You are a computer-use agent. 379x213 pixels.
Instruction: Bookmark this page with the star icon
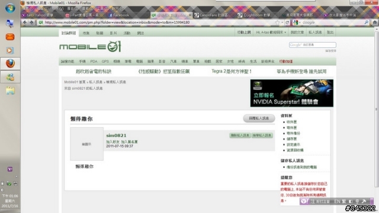pos(277,22)
